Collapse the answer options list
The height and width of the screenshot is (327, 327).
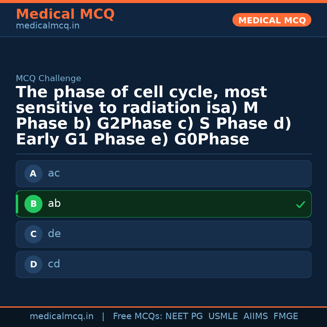(163, 219)
